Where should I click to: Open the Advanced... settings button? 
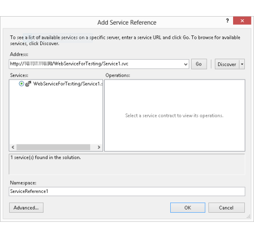pos(26,208)
